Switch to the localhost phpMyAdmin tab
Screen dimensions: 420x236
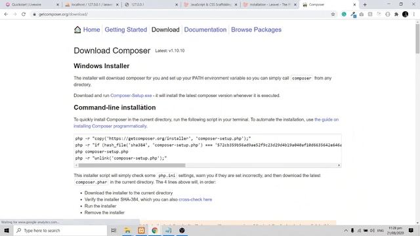coord(91,5)
